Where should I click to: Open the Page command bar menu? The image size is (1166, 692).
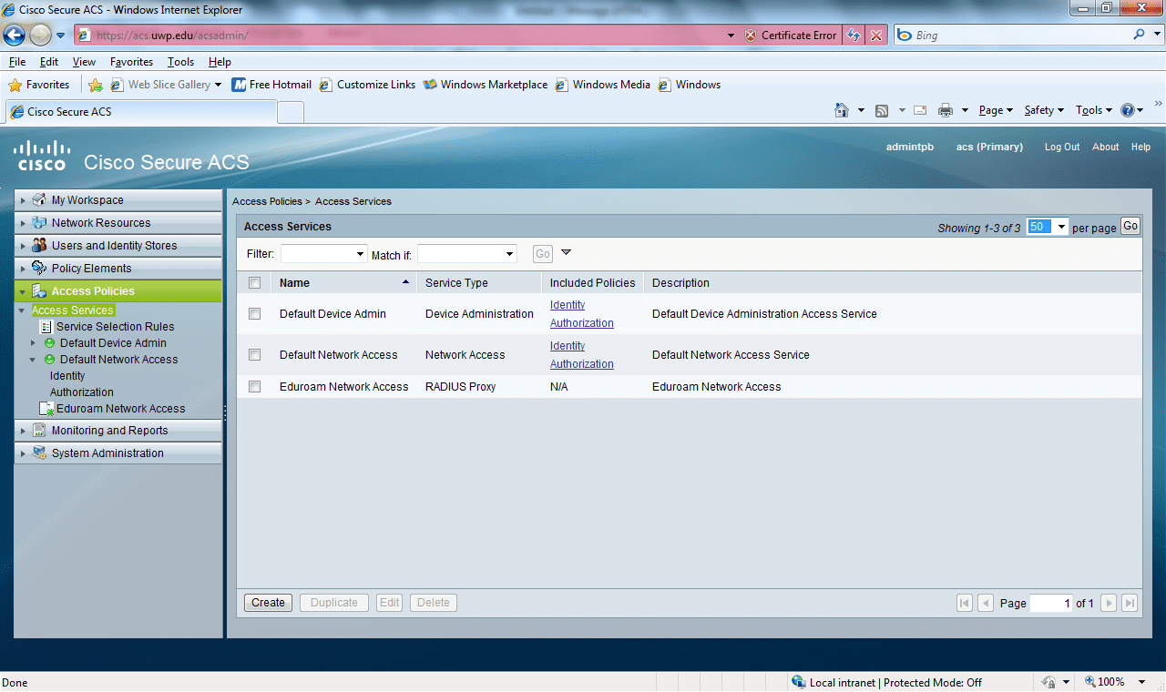pyautogui.click(x=996, y=110)
